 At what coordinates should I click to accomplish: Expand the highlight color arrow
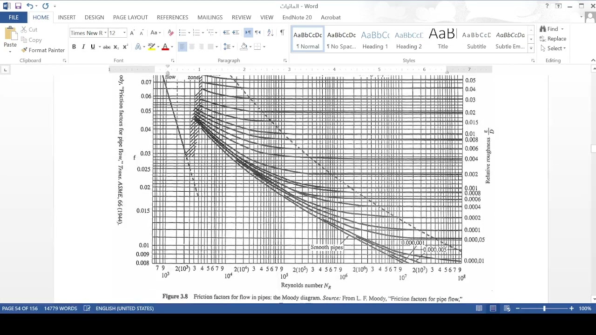point(158,47)
